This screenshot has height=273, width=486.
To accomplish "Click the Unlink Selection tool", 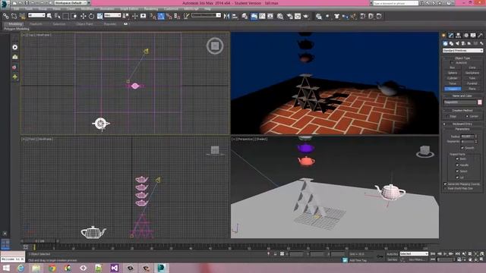I will (14, 16).
